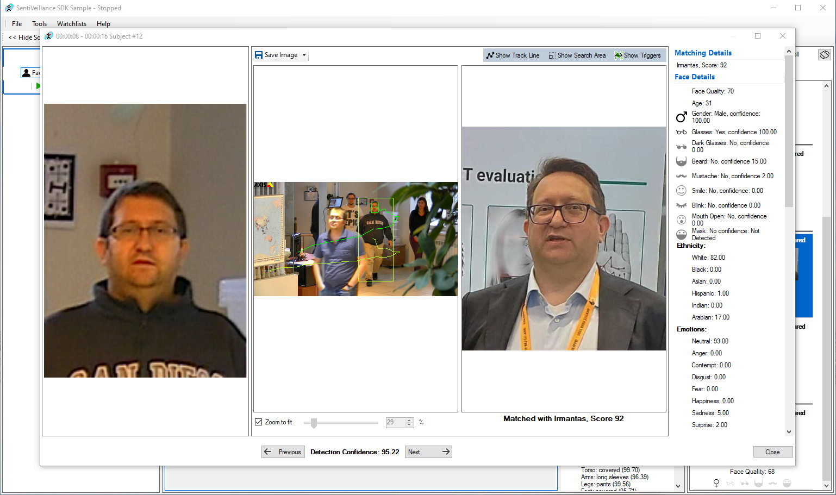Screen dimensions: 836x495
Task: Click the zoom slider handle
Action: [x=314, y=423]
